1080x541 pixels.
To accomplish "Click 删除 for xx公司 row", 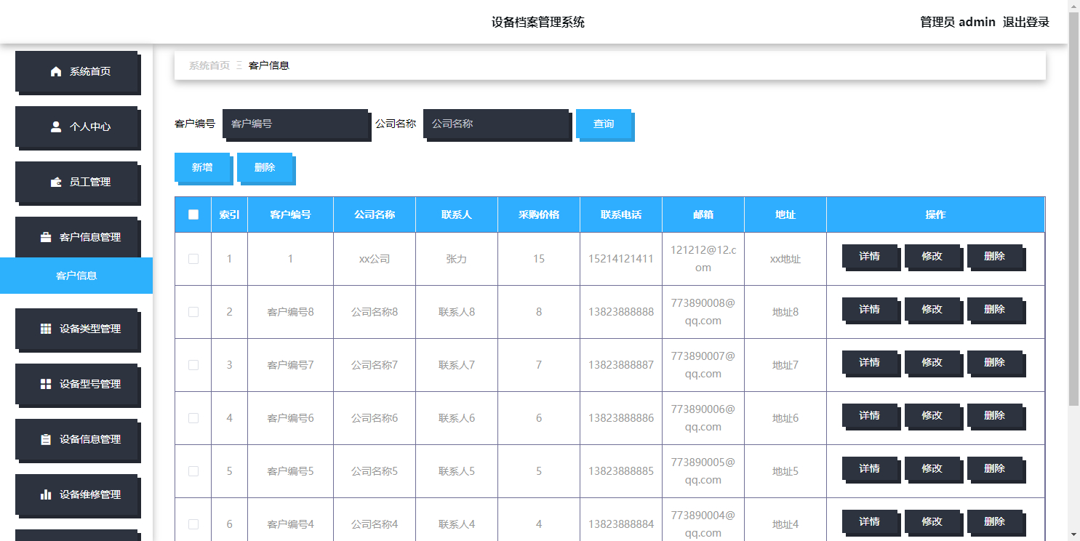I will pos(995,256).
